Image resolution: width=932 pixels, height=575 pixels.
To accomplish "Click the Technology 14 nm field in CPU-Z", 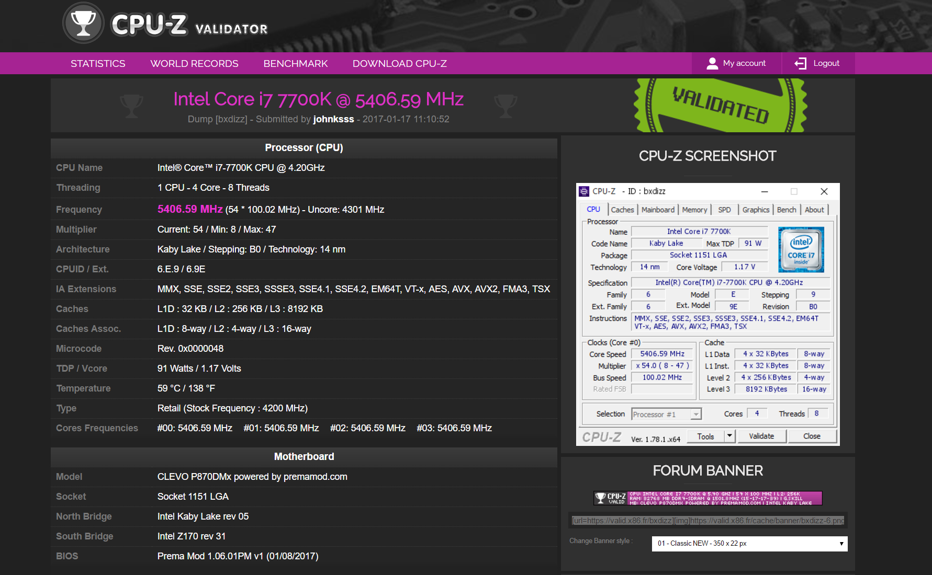I will (650, 267).
